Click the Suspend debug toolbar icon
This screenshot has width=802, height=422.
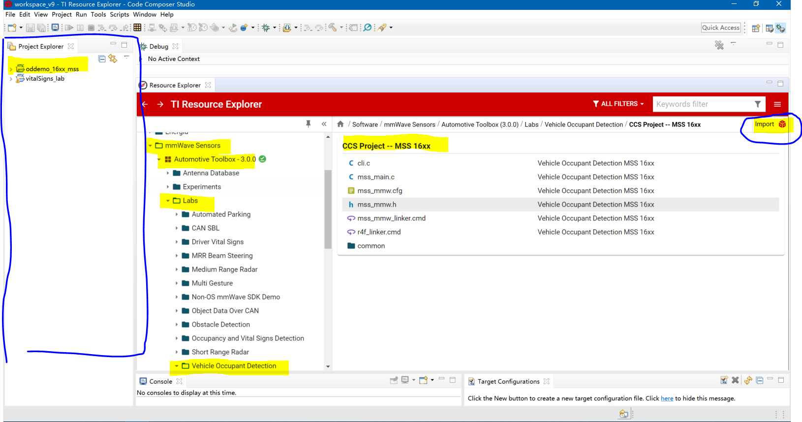80,28
